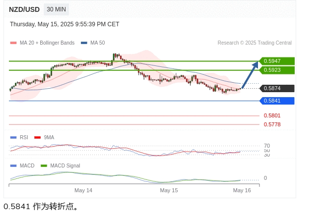The height and width of the screenshot is (219, 318).
Task: Click the 'MACD Signal' legend label
Action: point(65,165)
